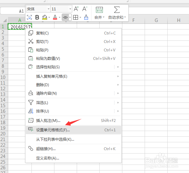Image resolution: width=189 pixels, height=173 pixels.
Task: Choose 剪切(T) from the context menu
Action: (73, 41)
